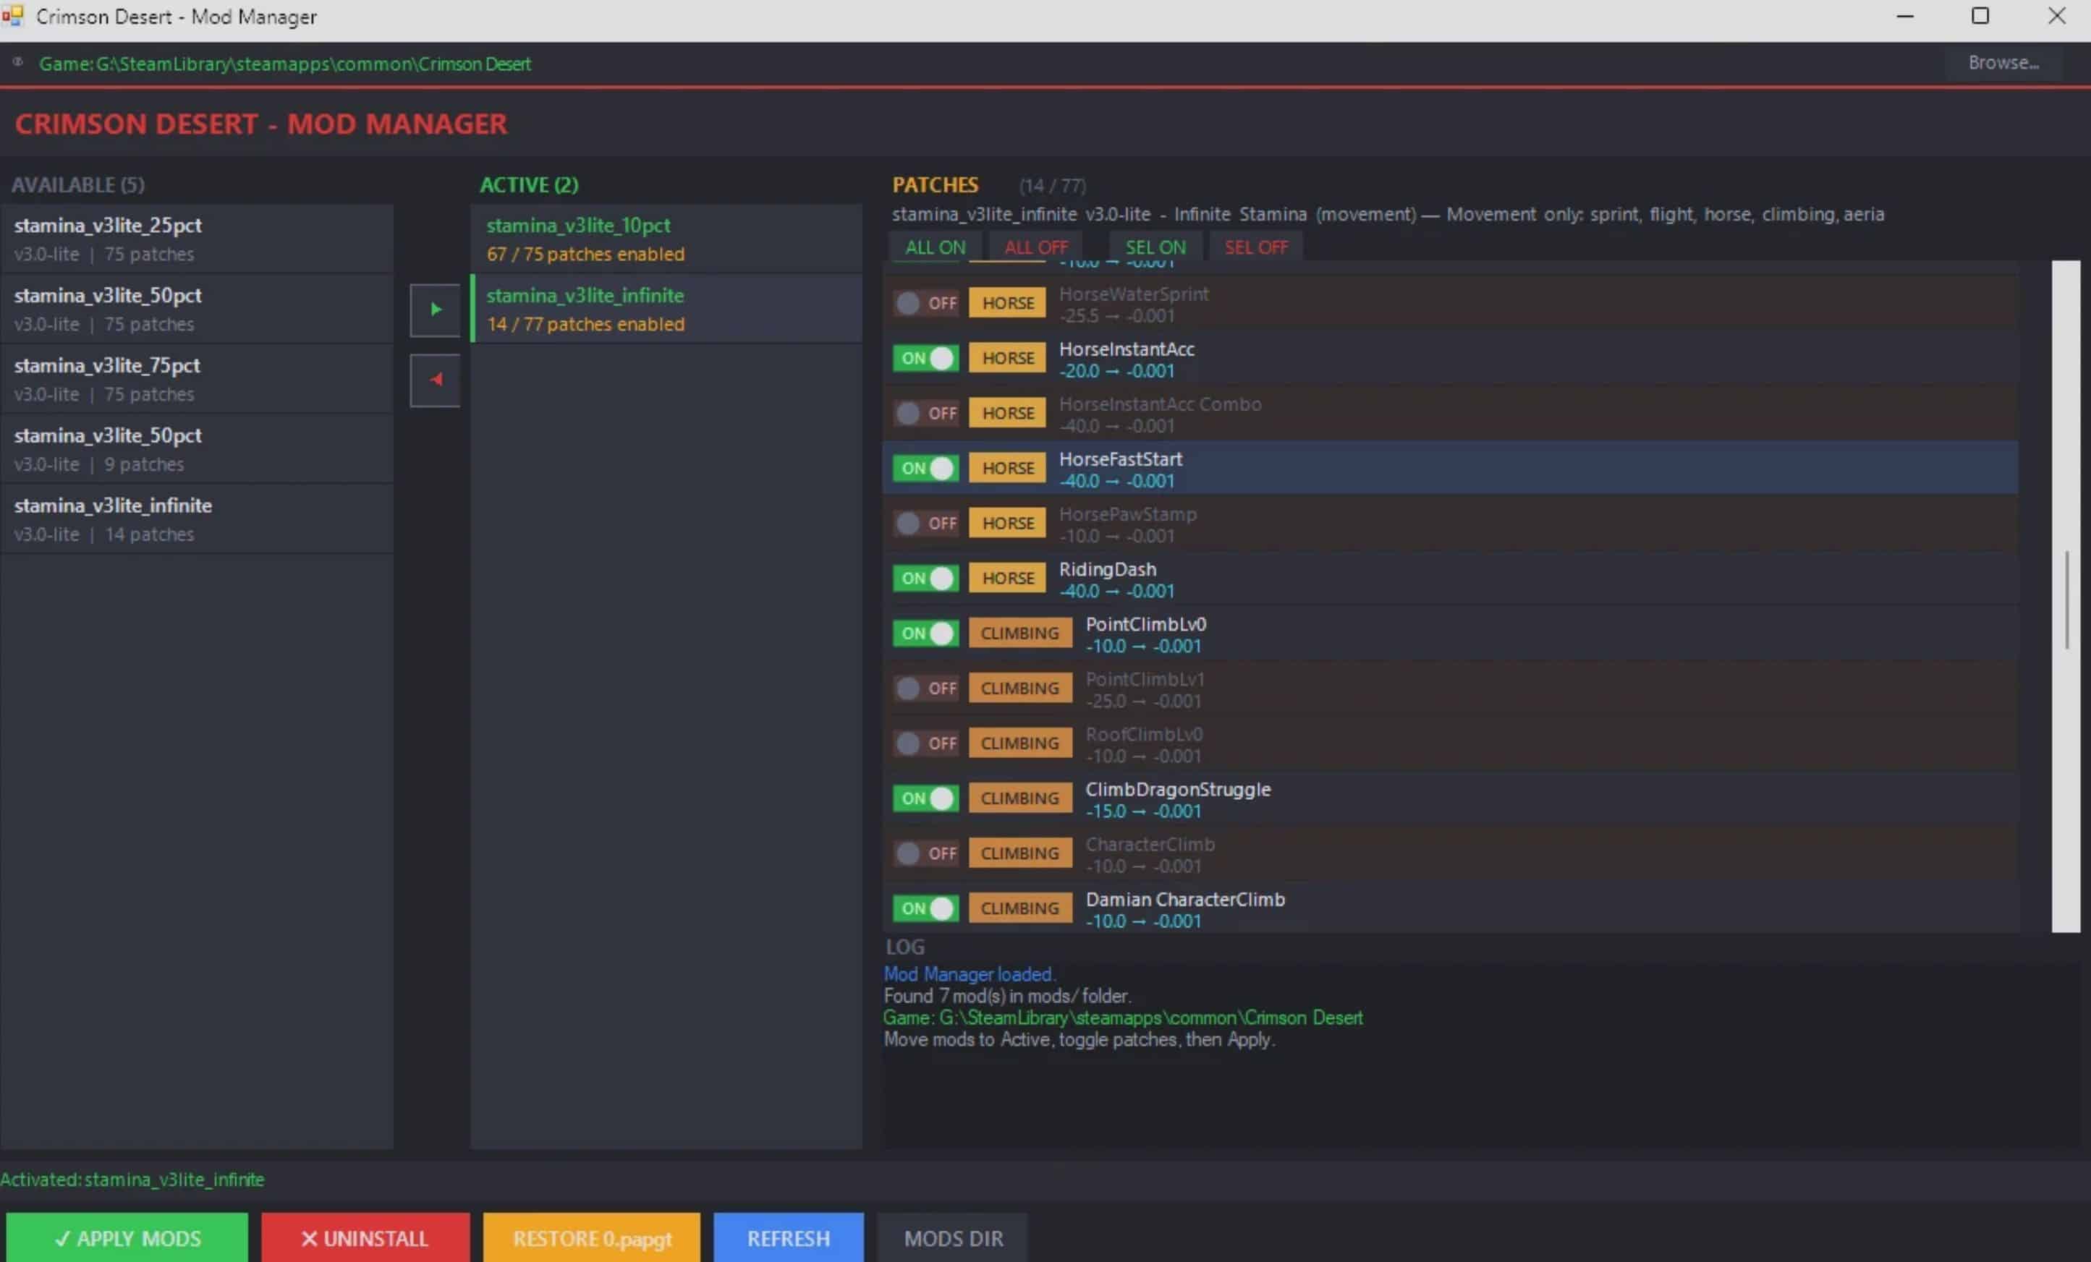Click Browse to change game folder
The image size is (2091, 1262).
coord(2003,63)
